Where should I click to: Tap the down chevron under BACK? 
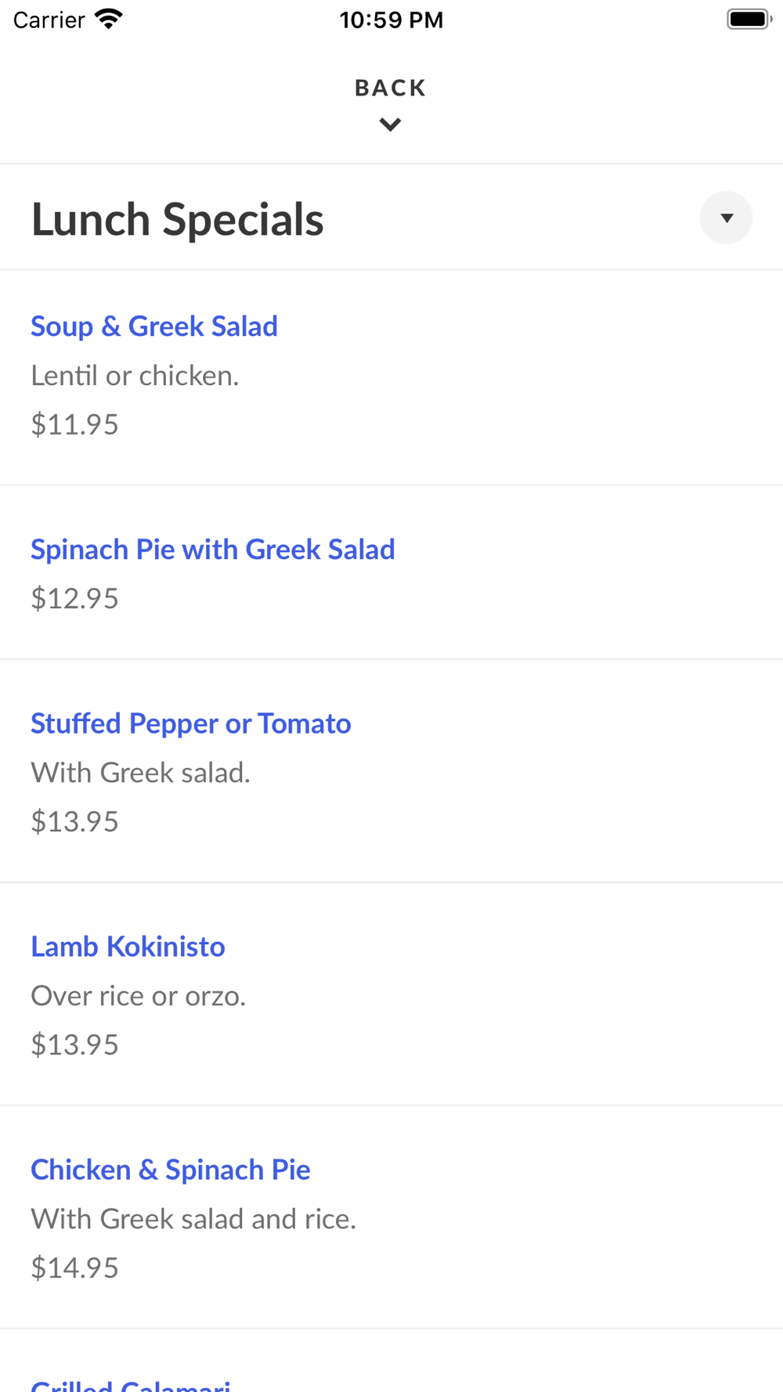point(390,124)
